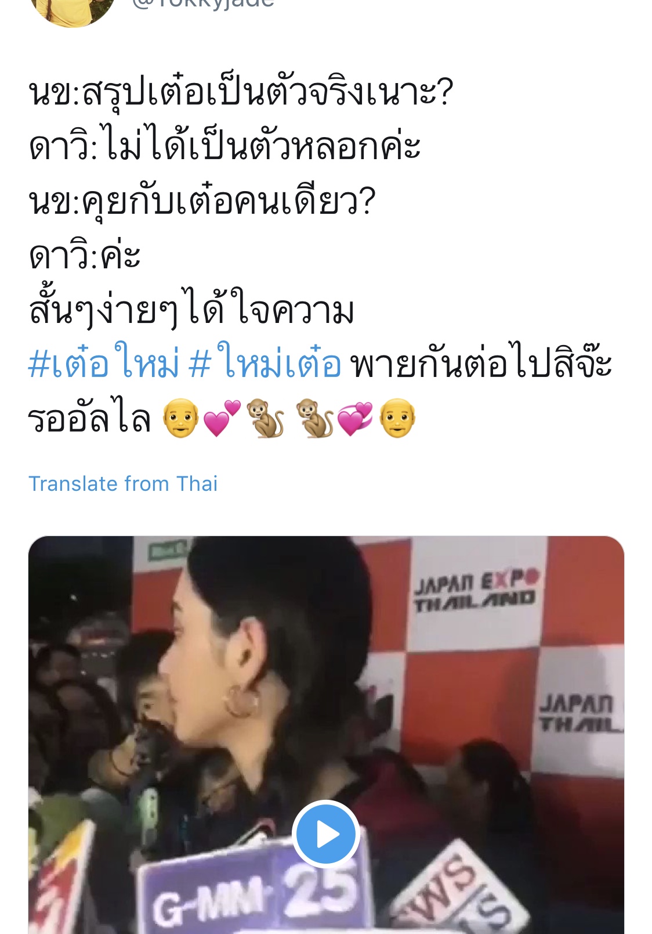Play the embedded tweet video
652x934 pixels.
click(x=325, y=834)
